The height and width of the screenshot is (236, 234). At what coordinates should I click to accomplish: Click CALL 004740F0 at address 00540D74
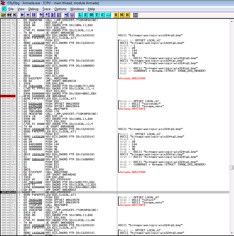[56, 205]
